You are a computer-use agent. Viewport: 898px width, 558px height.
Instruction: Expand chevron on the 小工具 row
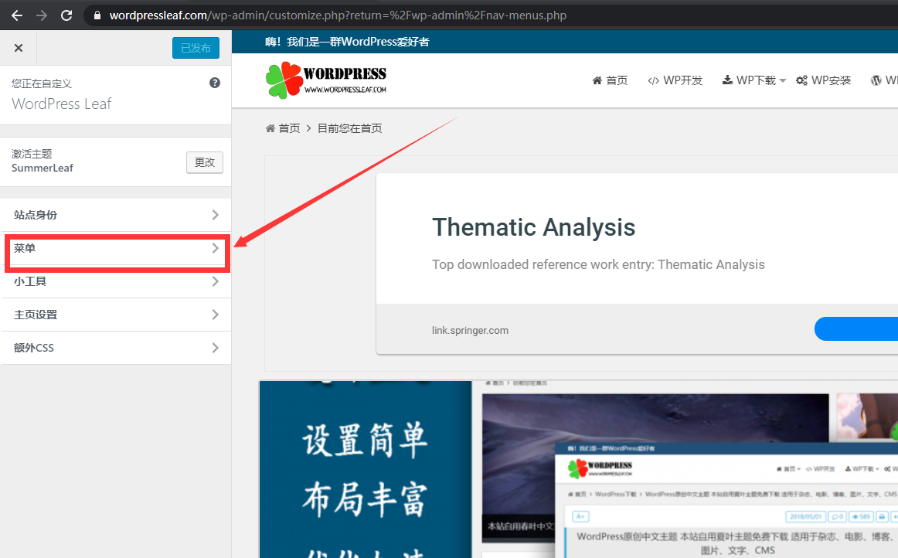click(x=216, y=281)
